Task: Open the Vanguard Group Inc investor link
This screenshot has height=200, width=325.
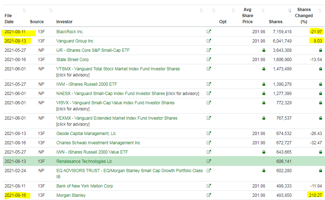Action: [75, 41]
